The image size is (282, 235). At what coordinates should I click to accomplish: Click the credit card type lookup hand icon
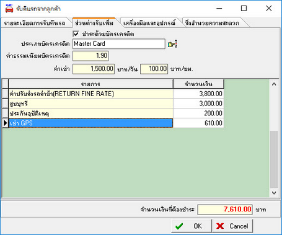tap(172, 44)
